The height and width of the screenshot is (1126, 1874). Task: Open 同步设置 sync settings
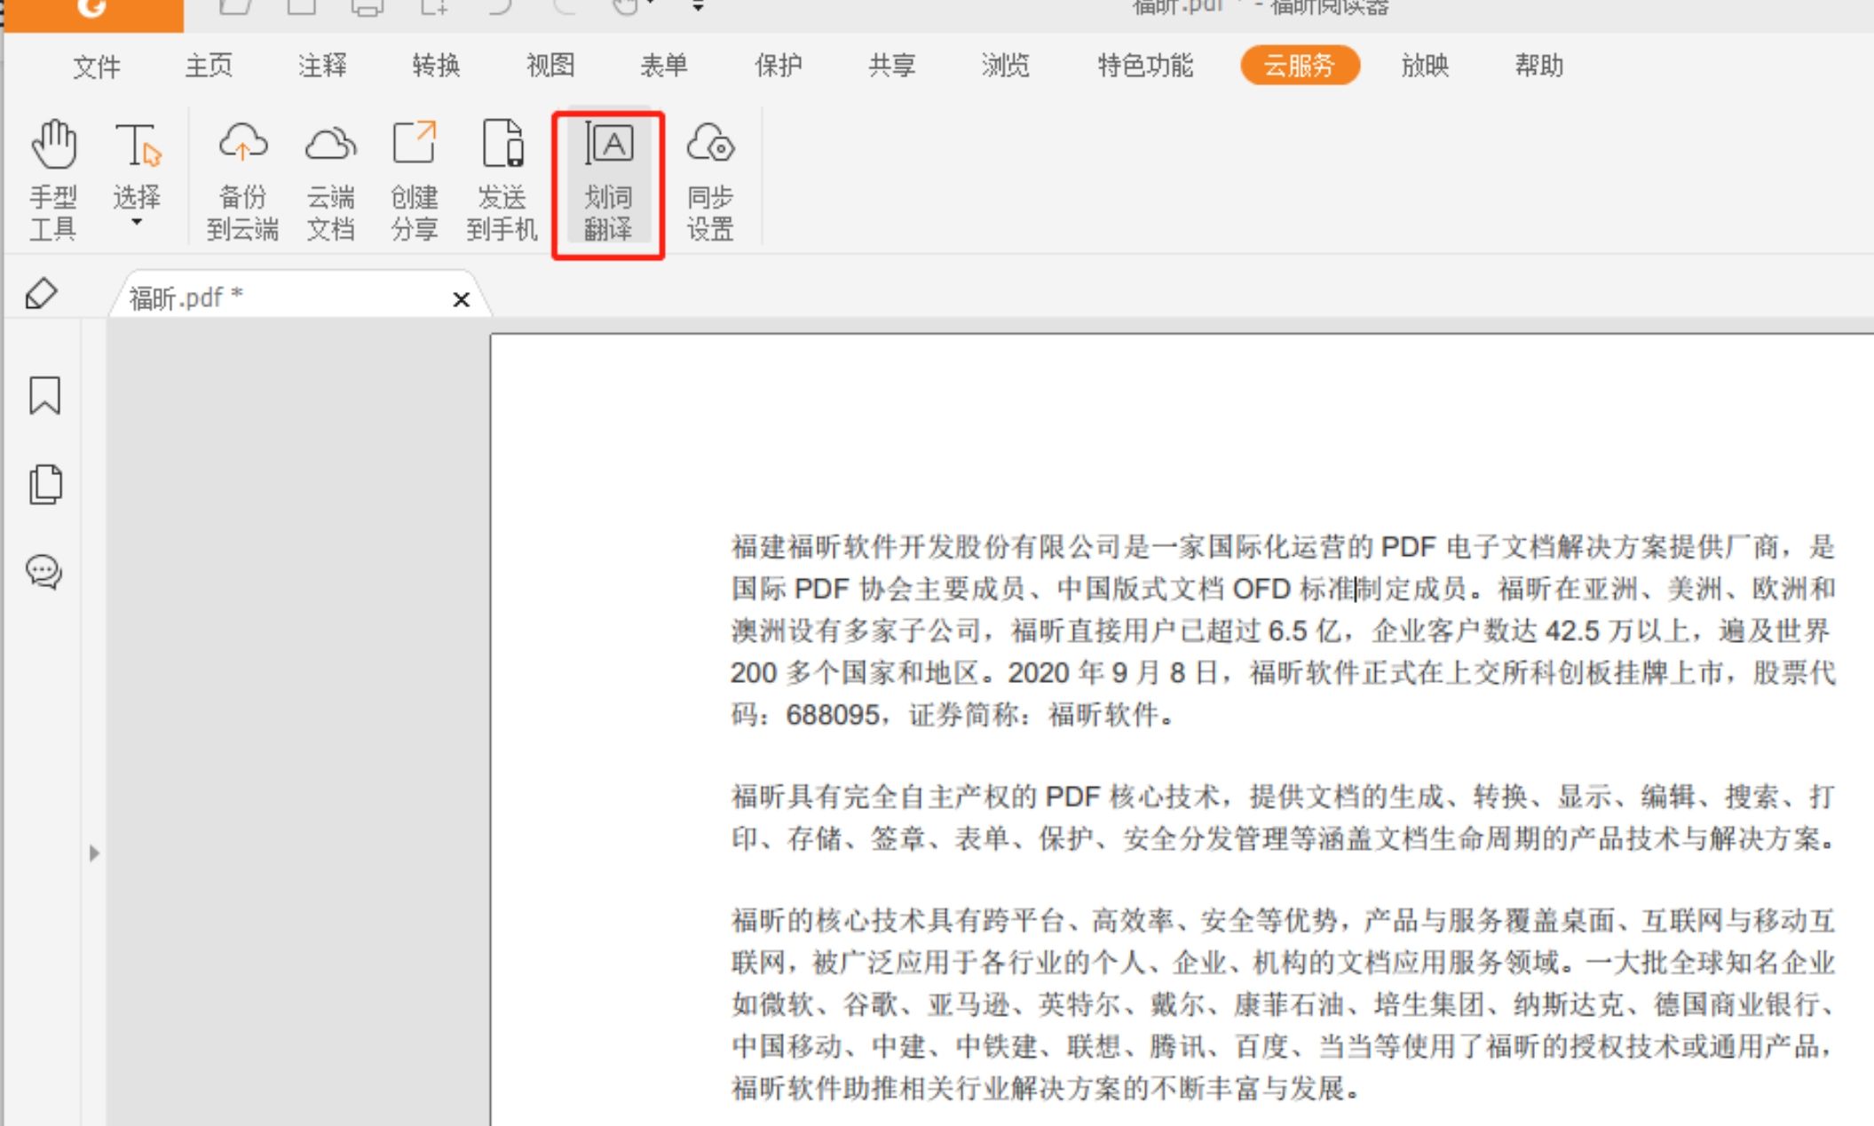click(710, 178)
